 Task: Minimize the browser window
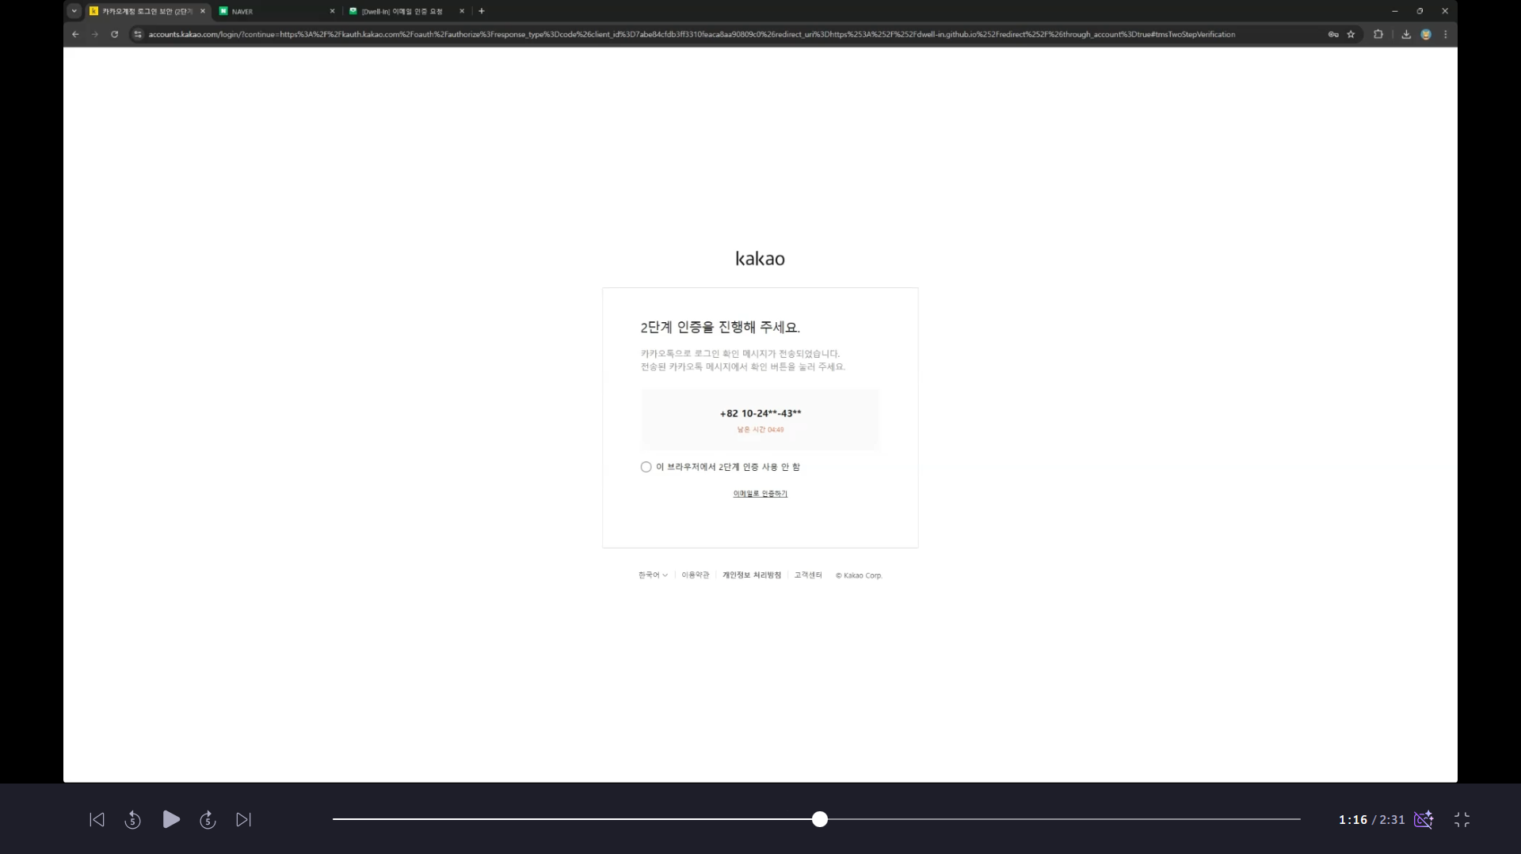[x=1394, y=11]
